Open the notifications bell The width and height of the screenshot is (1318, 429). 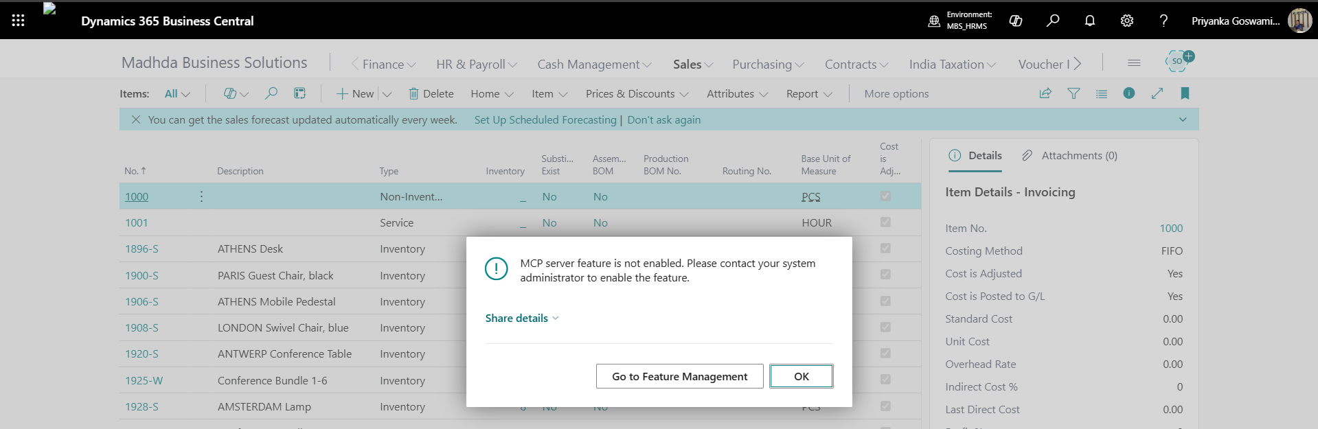pyautogui.click(x=1090, y=21)
